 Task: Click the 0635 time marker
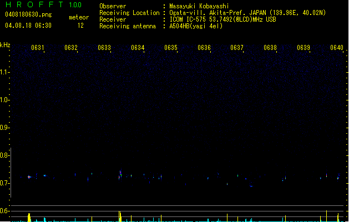pos(171,48)
